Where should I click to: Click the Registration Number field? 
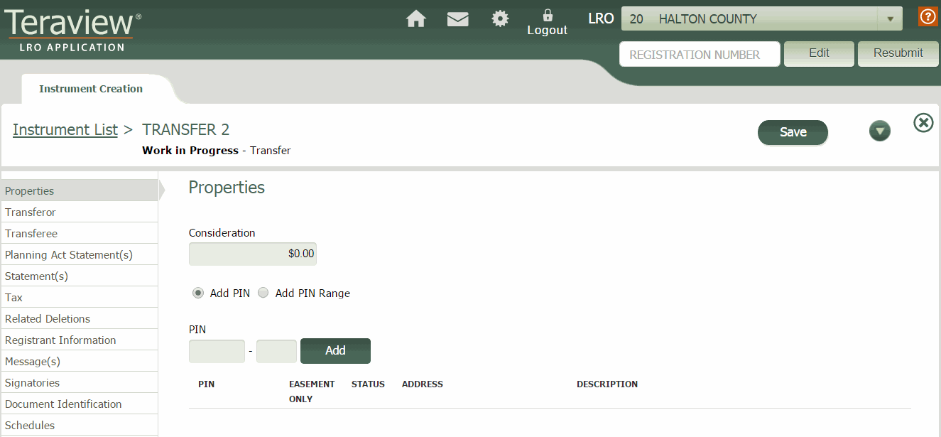click(x=699, y=55)
